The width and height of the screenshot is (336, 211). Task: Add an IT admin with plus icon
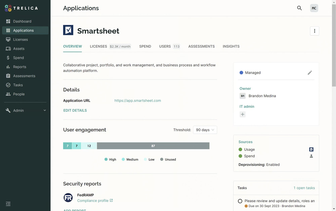click(x=242, y=114)
